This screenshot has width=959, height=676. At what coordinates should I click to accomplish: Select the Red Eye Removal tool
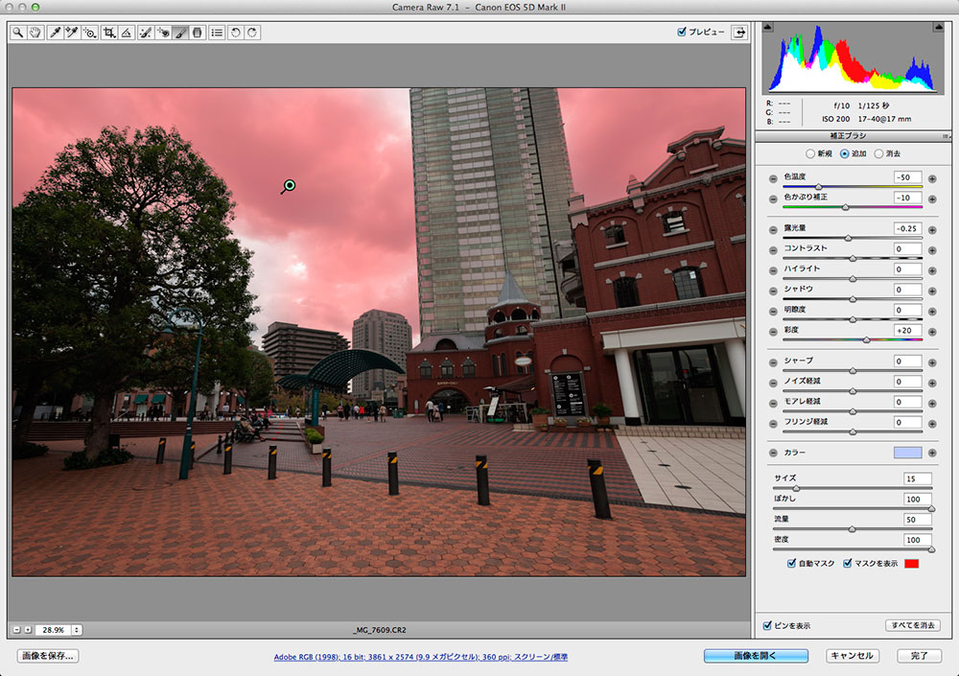click(x=163, y=33)
